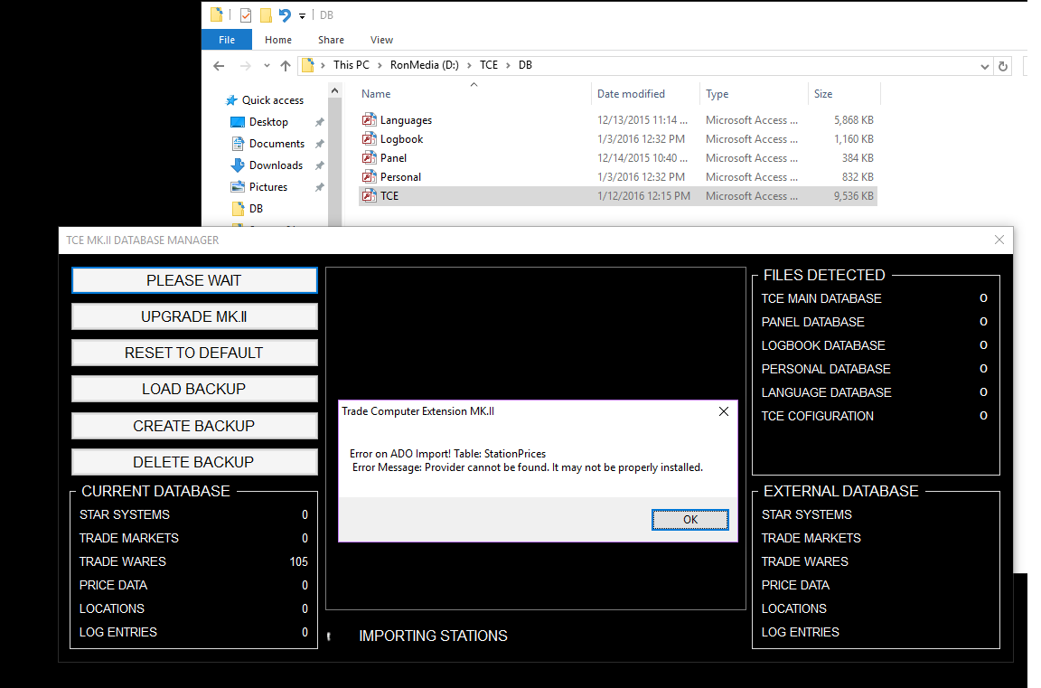Open Pictures in the navigation pane
This screenshot has height=688, width=1041.
268,187
